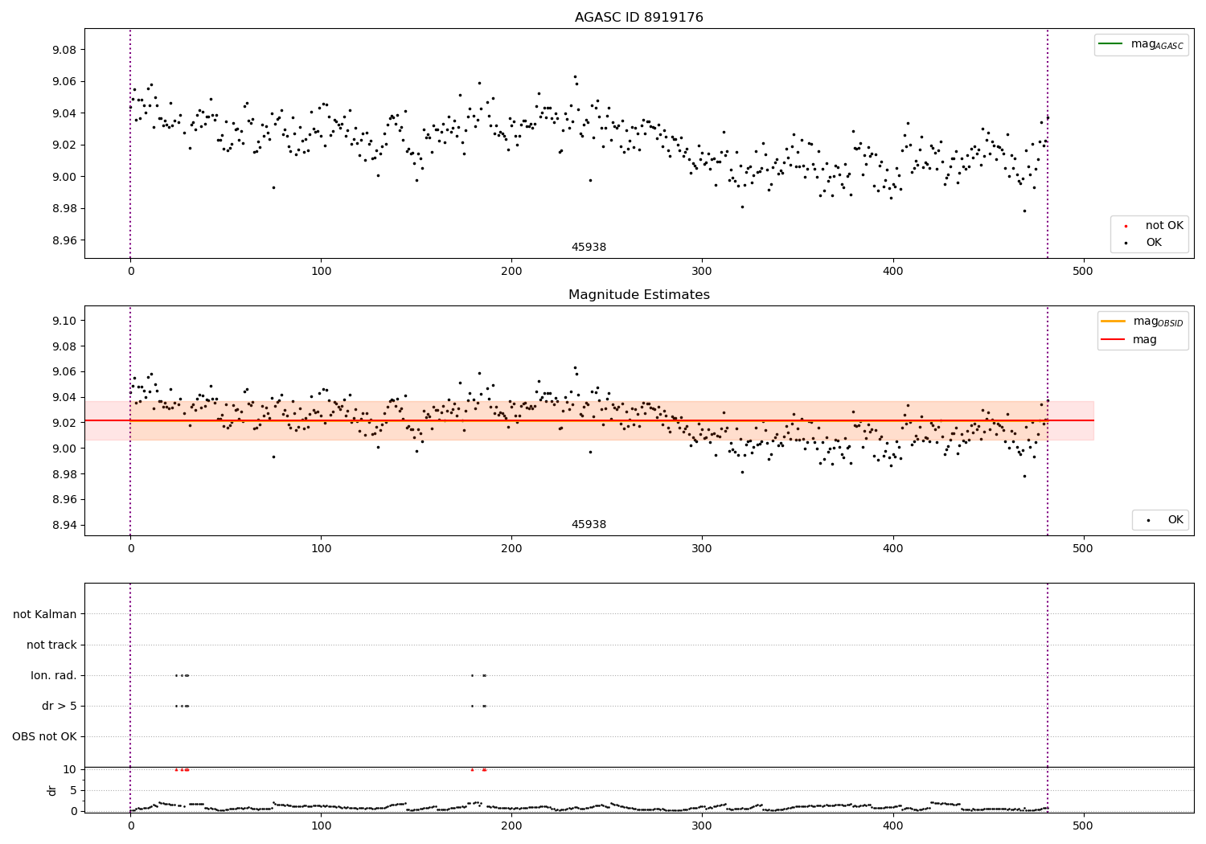Image resolution: width=1206 pixels, height=844 pixels.
Task: Click the "not OK" legend entry in top plot
Action: [1164, 226]
